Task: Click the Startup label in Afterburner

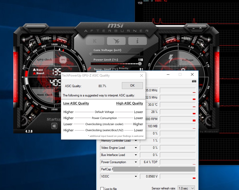Action: [54, 119]
